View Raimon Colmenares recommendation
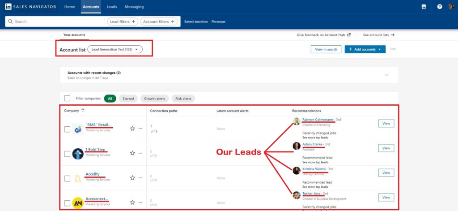This screenshot has height=211, width=458. click(386, 124)
